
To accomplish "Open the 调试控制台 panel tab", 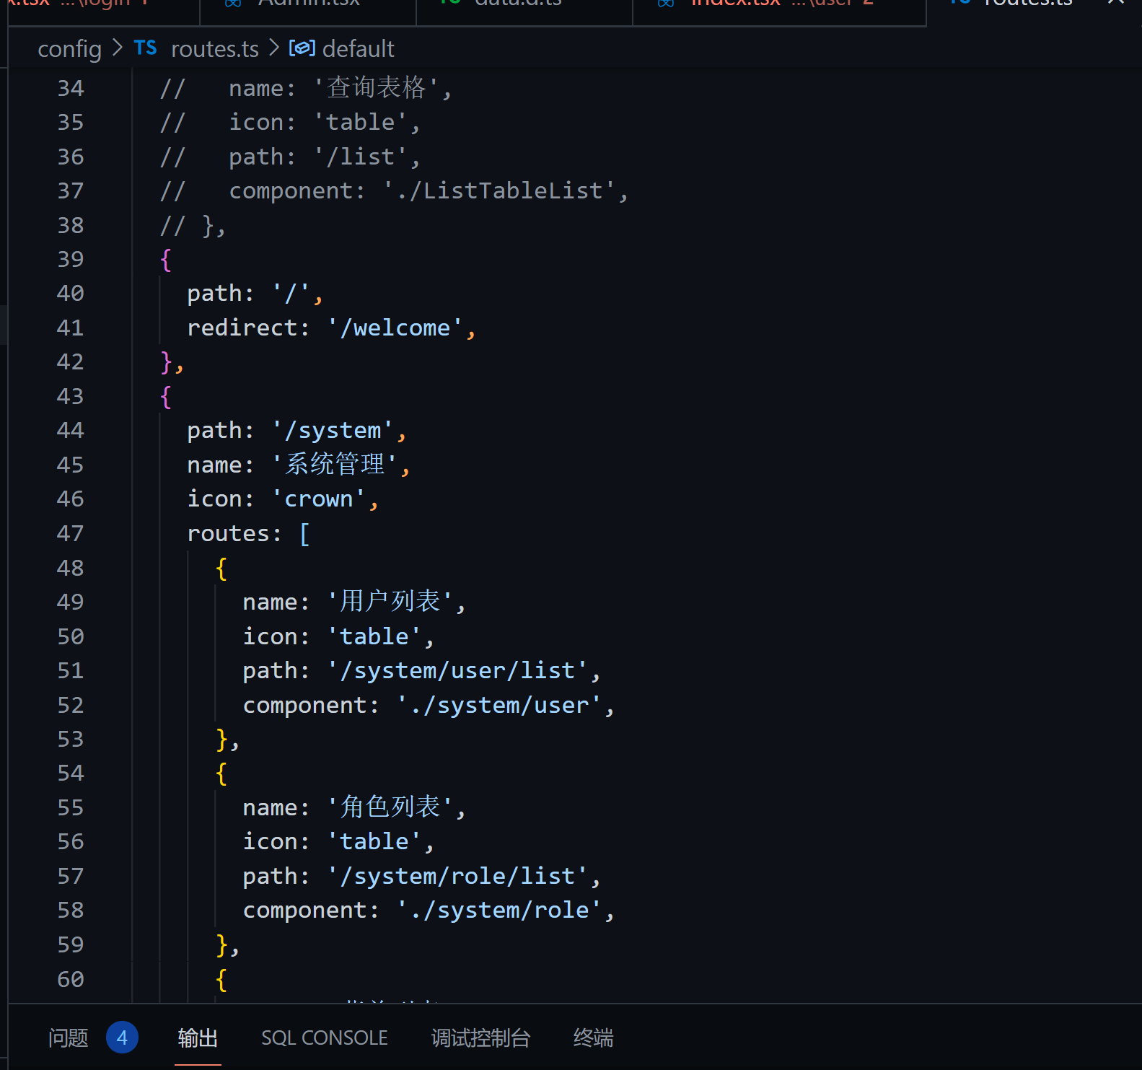I will [x=480, y=1038].
